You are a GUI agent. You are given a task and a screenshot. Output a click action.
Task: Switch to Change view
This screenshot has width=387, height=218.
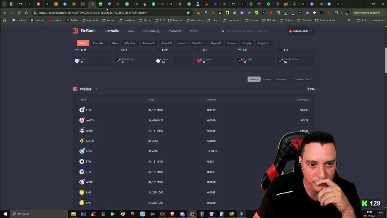coord(267,79)
